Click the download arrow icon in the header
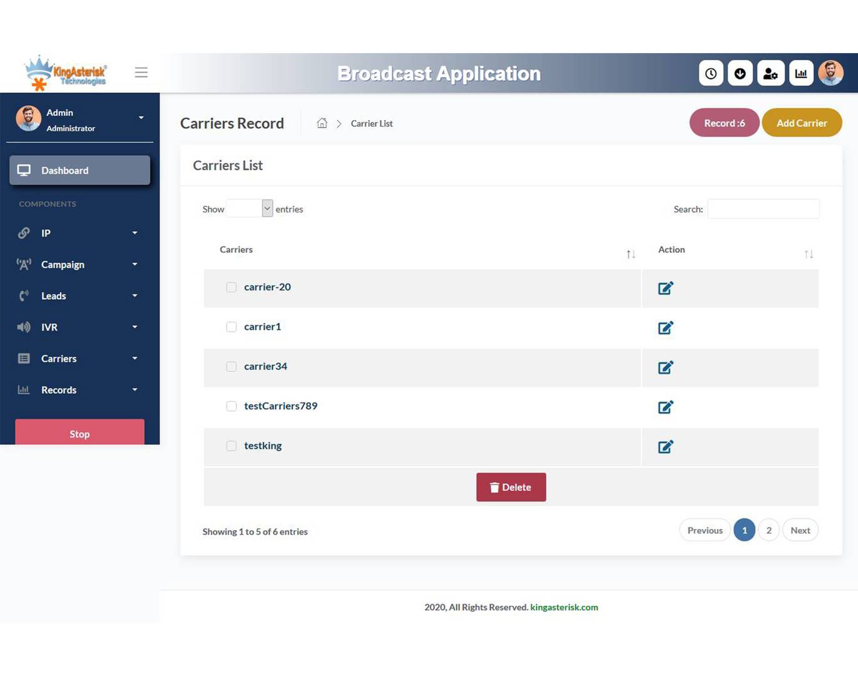Image resolution: width=858 pixels, height=676 pixels. click(x=740, y=73)
